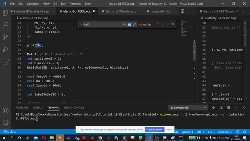This screenshot has width=250, height=141.
Task: Open the Edit menu
Action: click(x=21, y=4)
